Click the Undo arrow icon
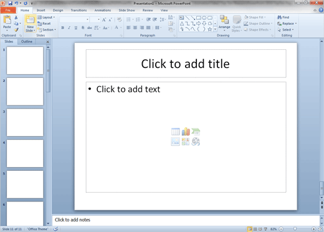 [x=16, y=3]
